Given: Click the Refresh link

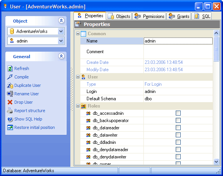Looking at the screenshot, I should click(x=22, y=68).
